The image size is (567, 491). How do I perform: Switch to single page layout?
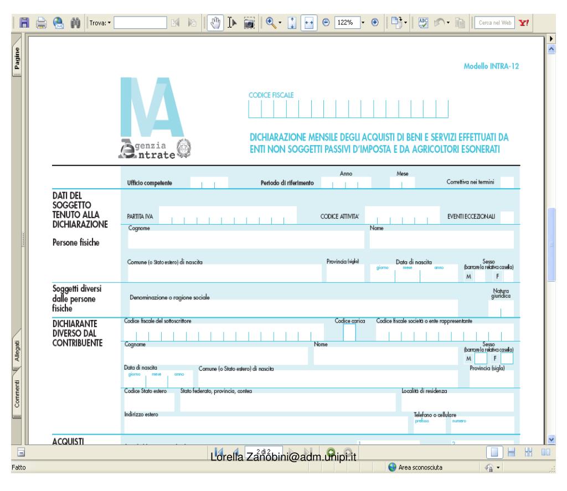(494, 452)
